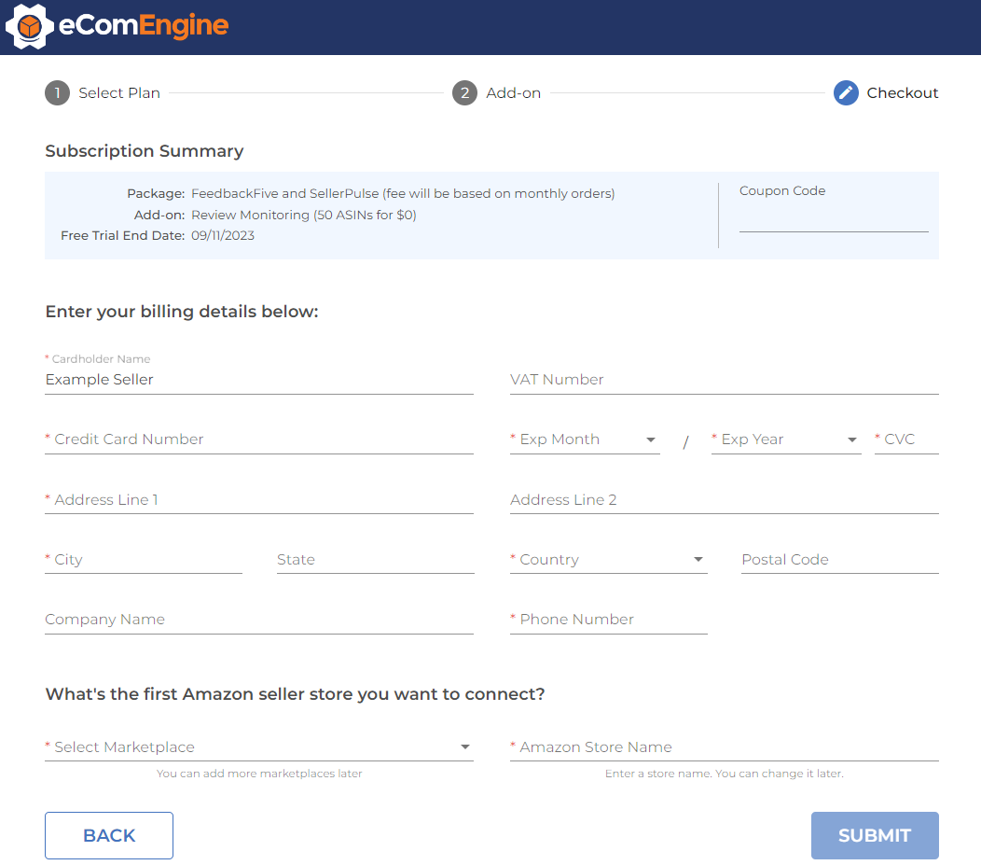Expand the Country dropdown
981x865 pixels.
[x=608, y=560]
